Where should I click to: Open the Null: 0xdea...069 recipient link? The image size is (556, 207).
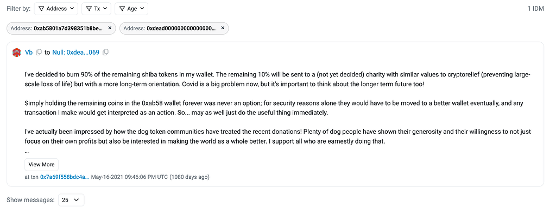(76, 53)
